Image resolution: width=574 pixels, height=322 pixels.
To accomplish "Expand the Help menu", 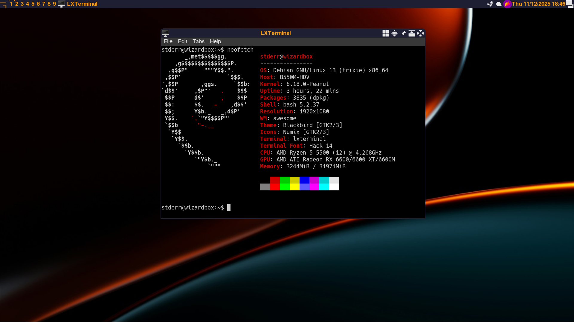I will (x=215, y=41).
